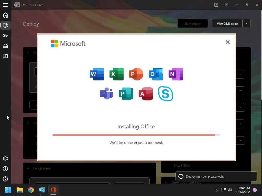Show hidden system tray icons
The height and width of the screenshot is (196, 262).
216,190
